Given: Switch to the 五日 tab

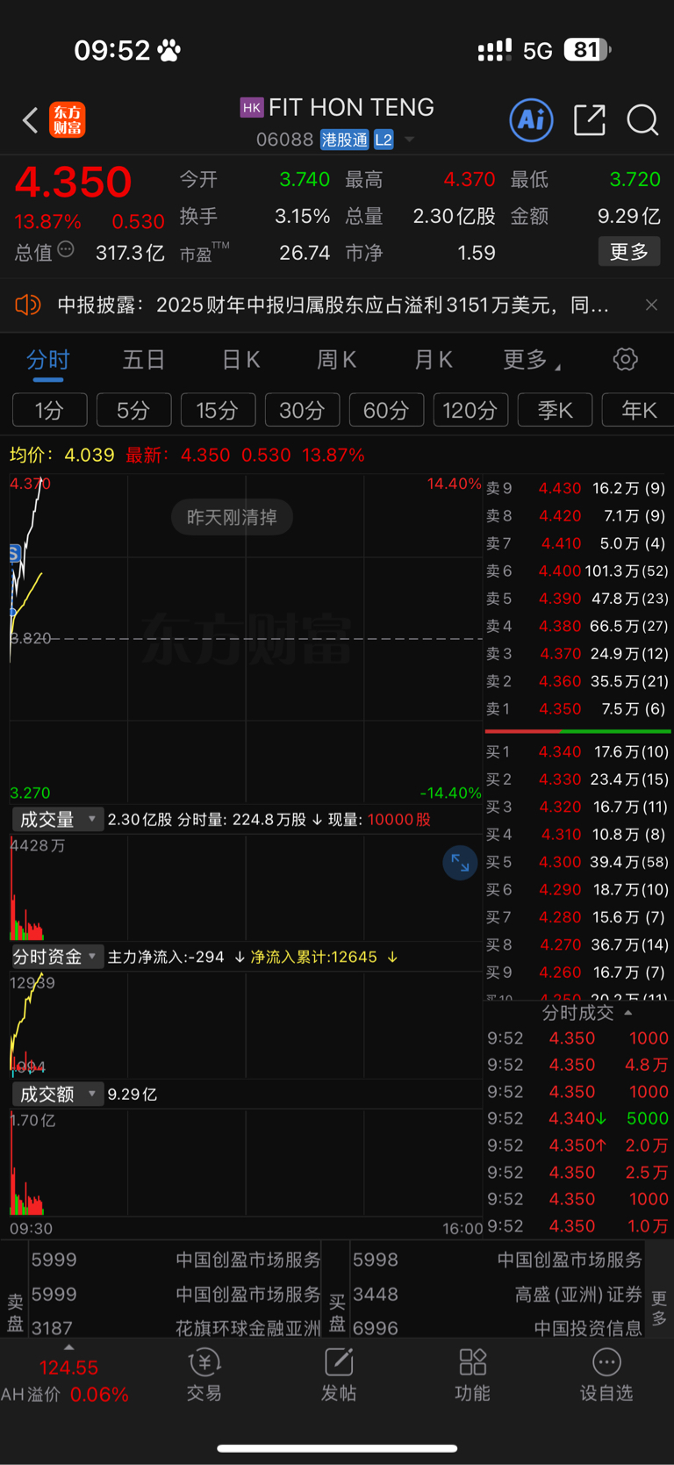Looking at the screenshot, I should point(144,359).
